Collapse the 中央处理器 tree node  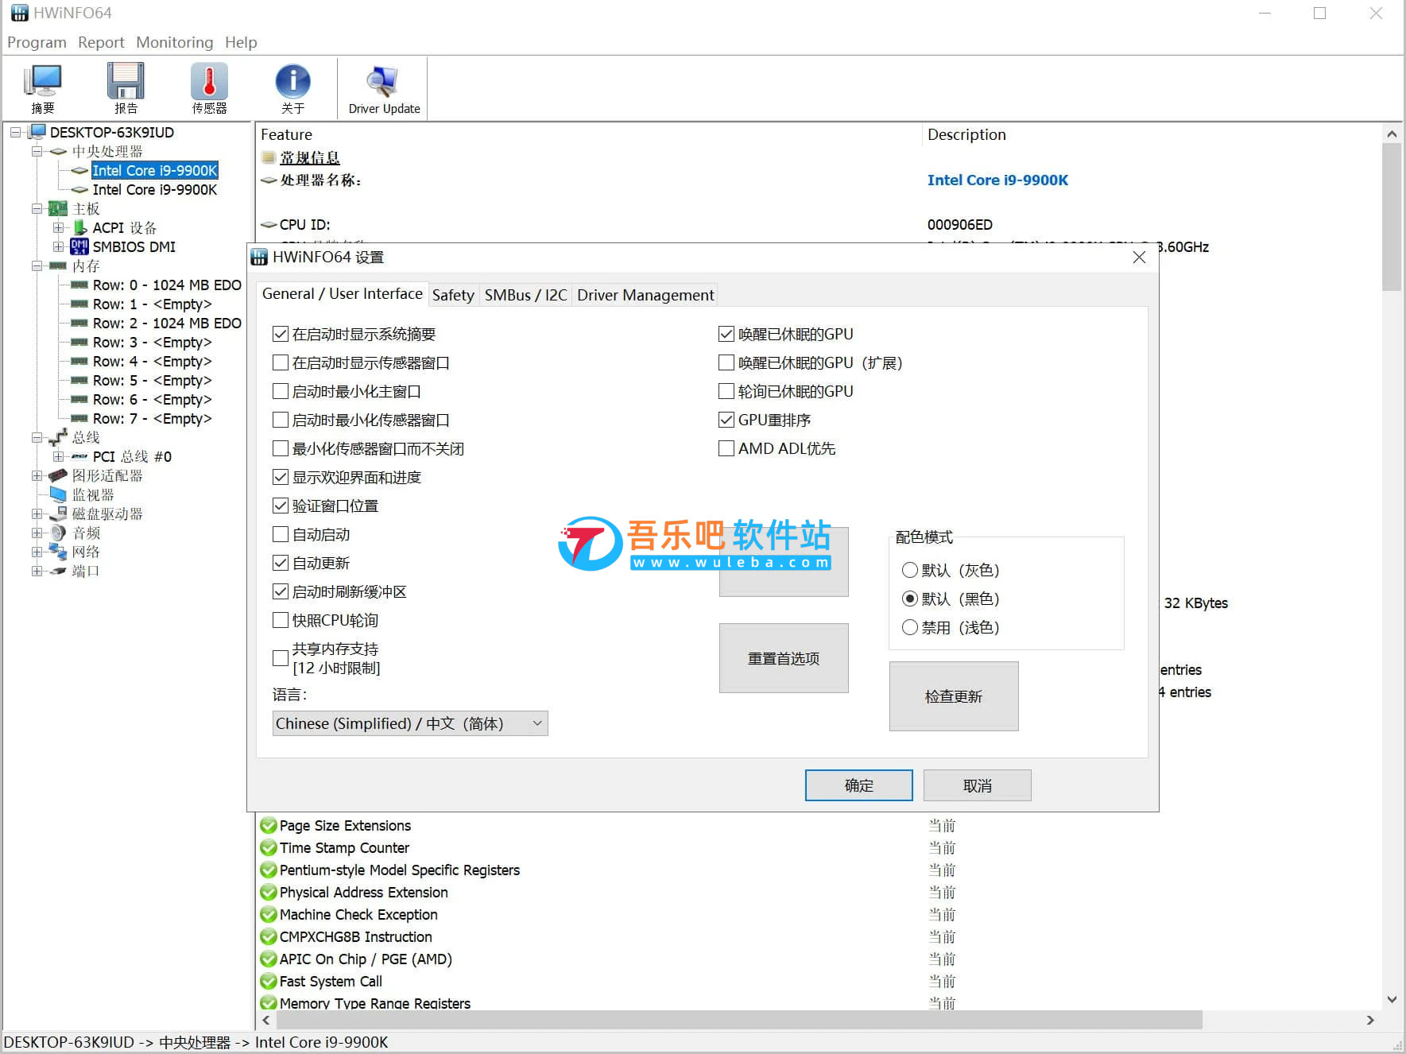(37, 151)
